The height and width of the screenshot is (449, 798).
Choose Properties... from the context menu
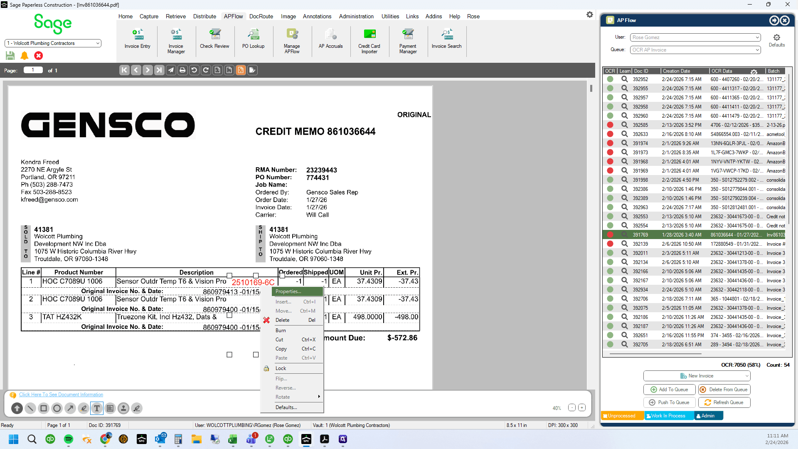point(297,291)
